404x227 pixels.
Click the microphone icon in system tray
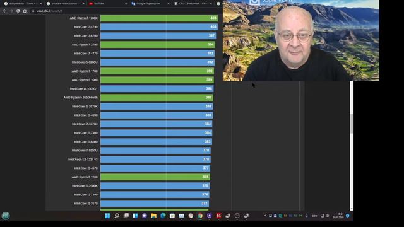[x=306, y=216]
